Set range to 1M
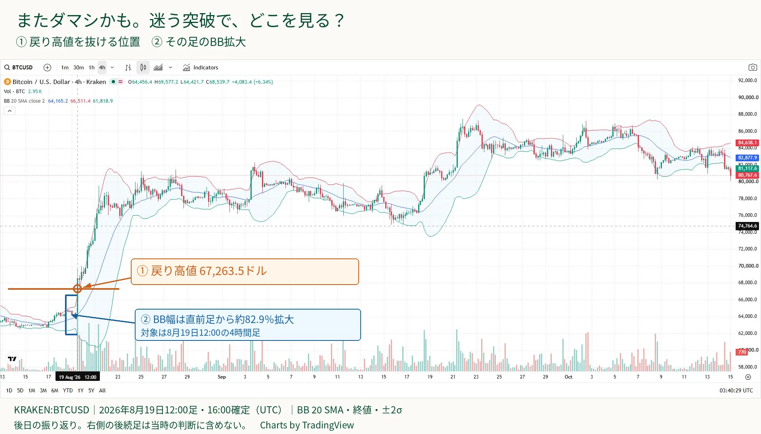The image size is (761, 434). pos(32,390)
